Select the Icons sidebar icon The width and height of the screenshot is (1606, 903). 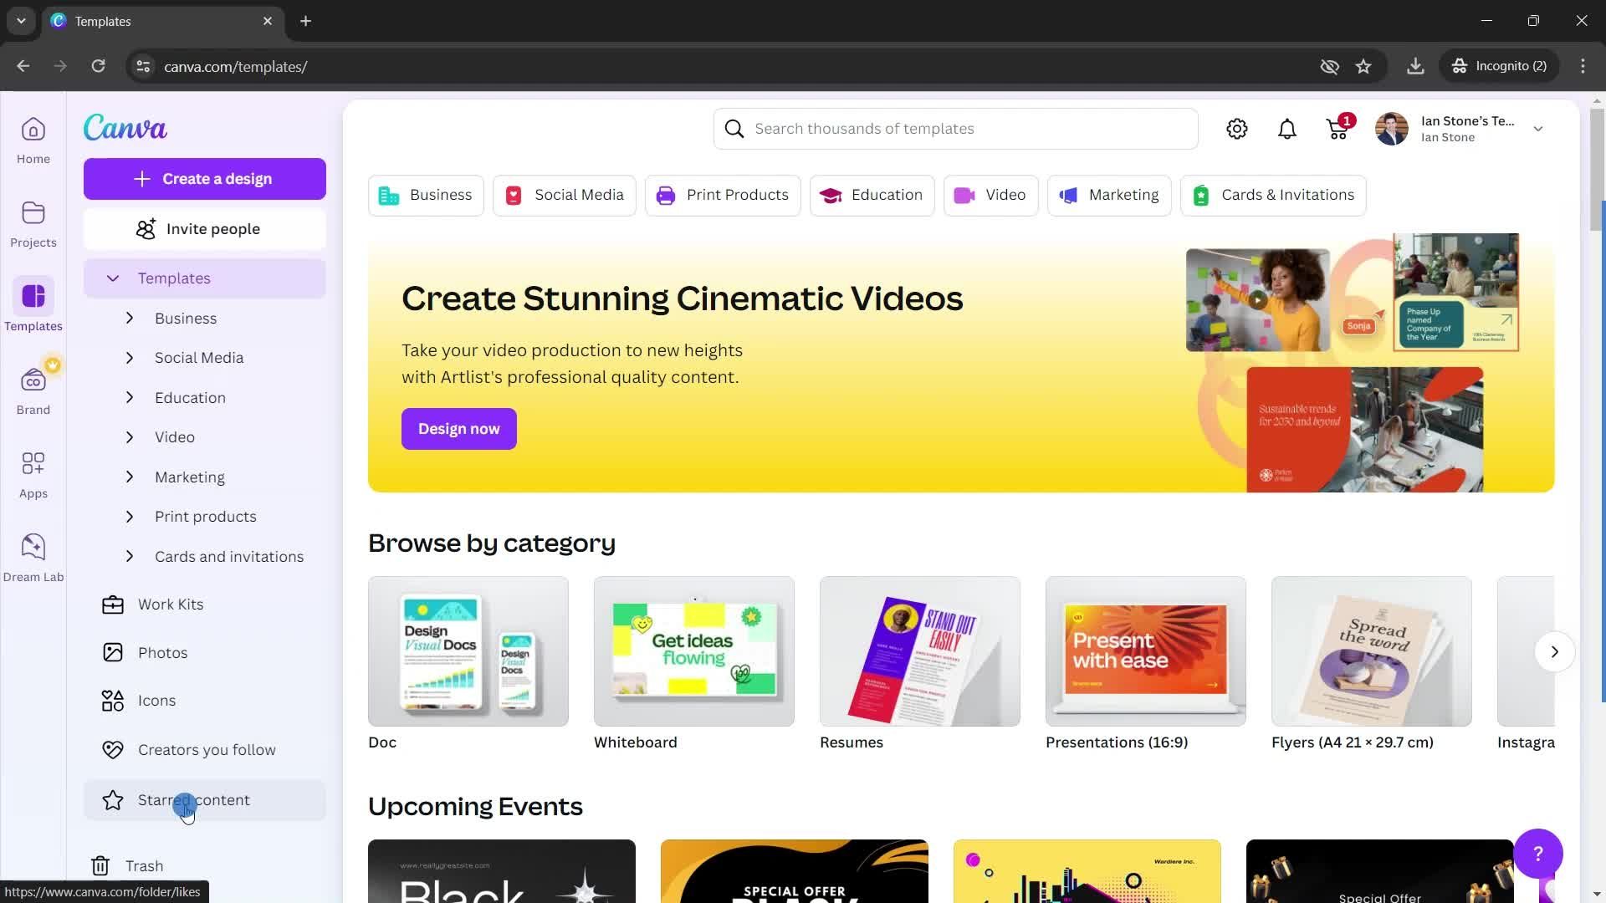111,700
